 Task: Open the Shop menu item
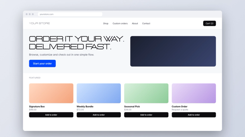click(x=105, y=23)
